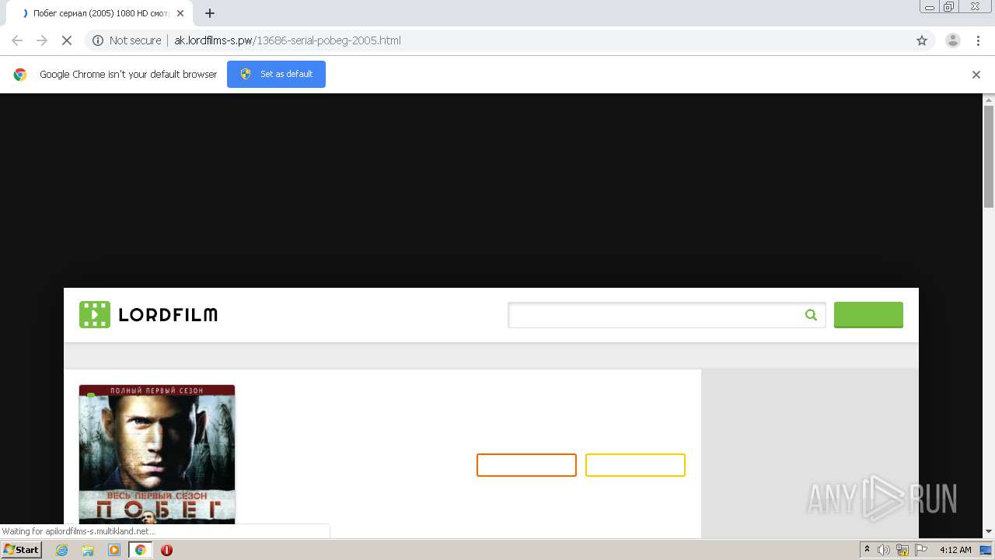Image resolution: width=995 pixels, height=560 pixels.
Task: Open a new tab with plus button
Action: 210,13
